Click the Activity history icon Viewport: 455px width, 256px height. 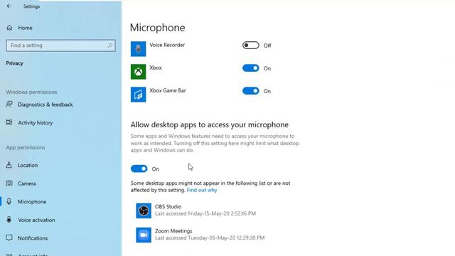point(9,122)
